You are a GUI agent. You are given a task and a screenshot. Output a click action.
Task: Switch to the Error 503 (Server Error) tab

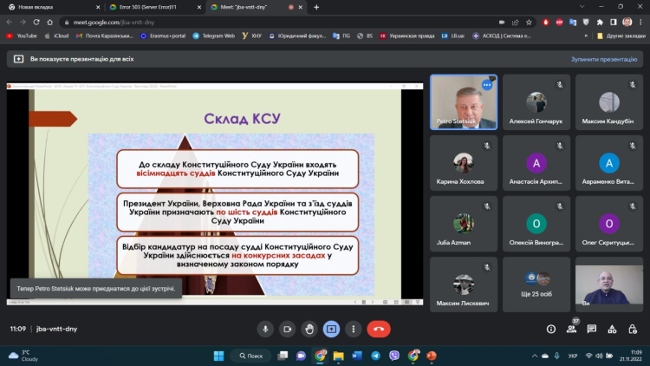[x=155, y=7]
